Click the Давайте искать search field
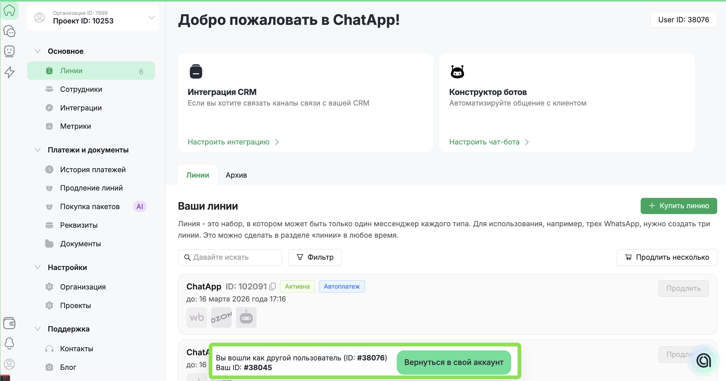This screenshot has height=381, width=726. [x=230, y=257]
